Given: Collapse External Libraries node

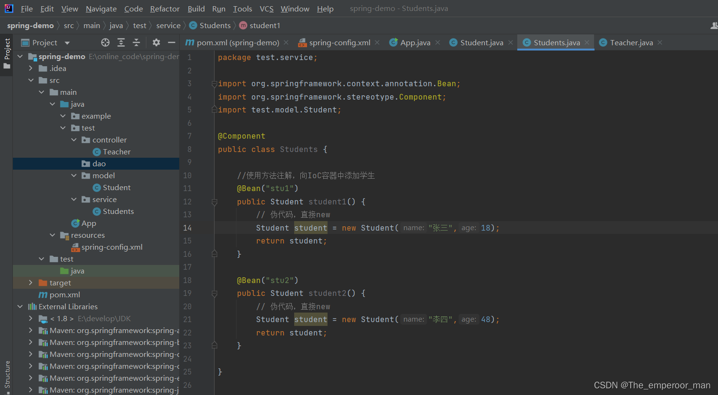Looking at the screenshot, I should (x=20, y=306).
